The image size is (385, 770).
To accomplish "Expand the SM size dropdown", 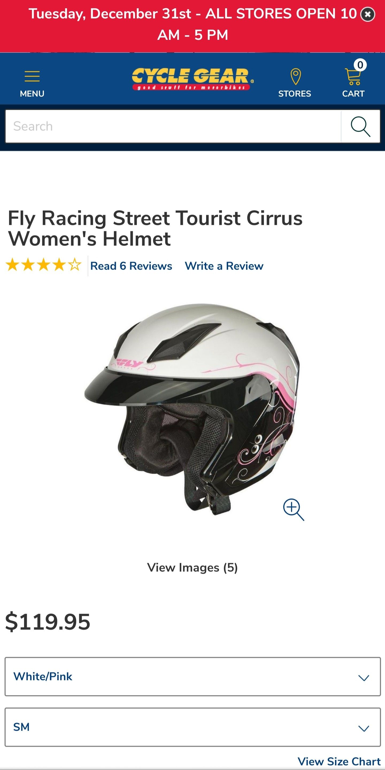I will [193, 727].
